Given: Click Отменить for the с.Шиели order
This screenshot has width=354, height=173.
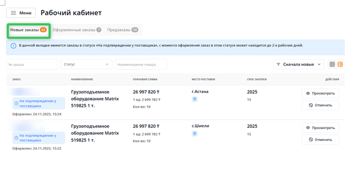Looking at the screenshot, I should [x=320, y=140].
